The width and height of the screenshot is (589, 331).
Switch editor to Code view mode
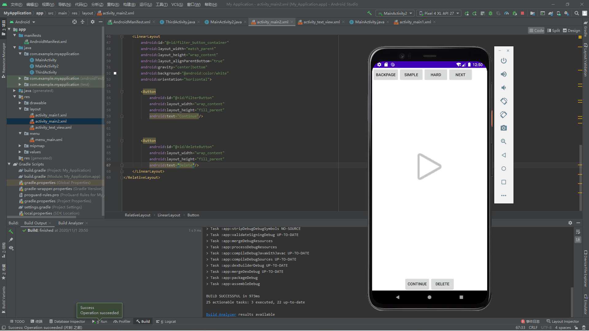coord(536,30)
